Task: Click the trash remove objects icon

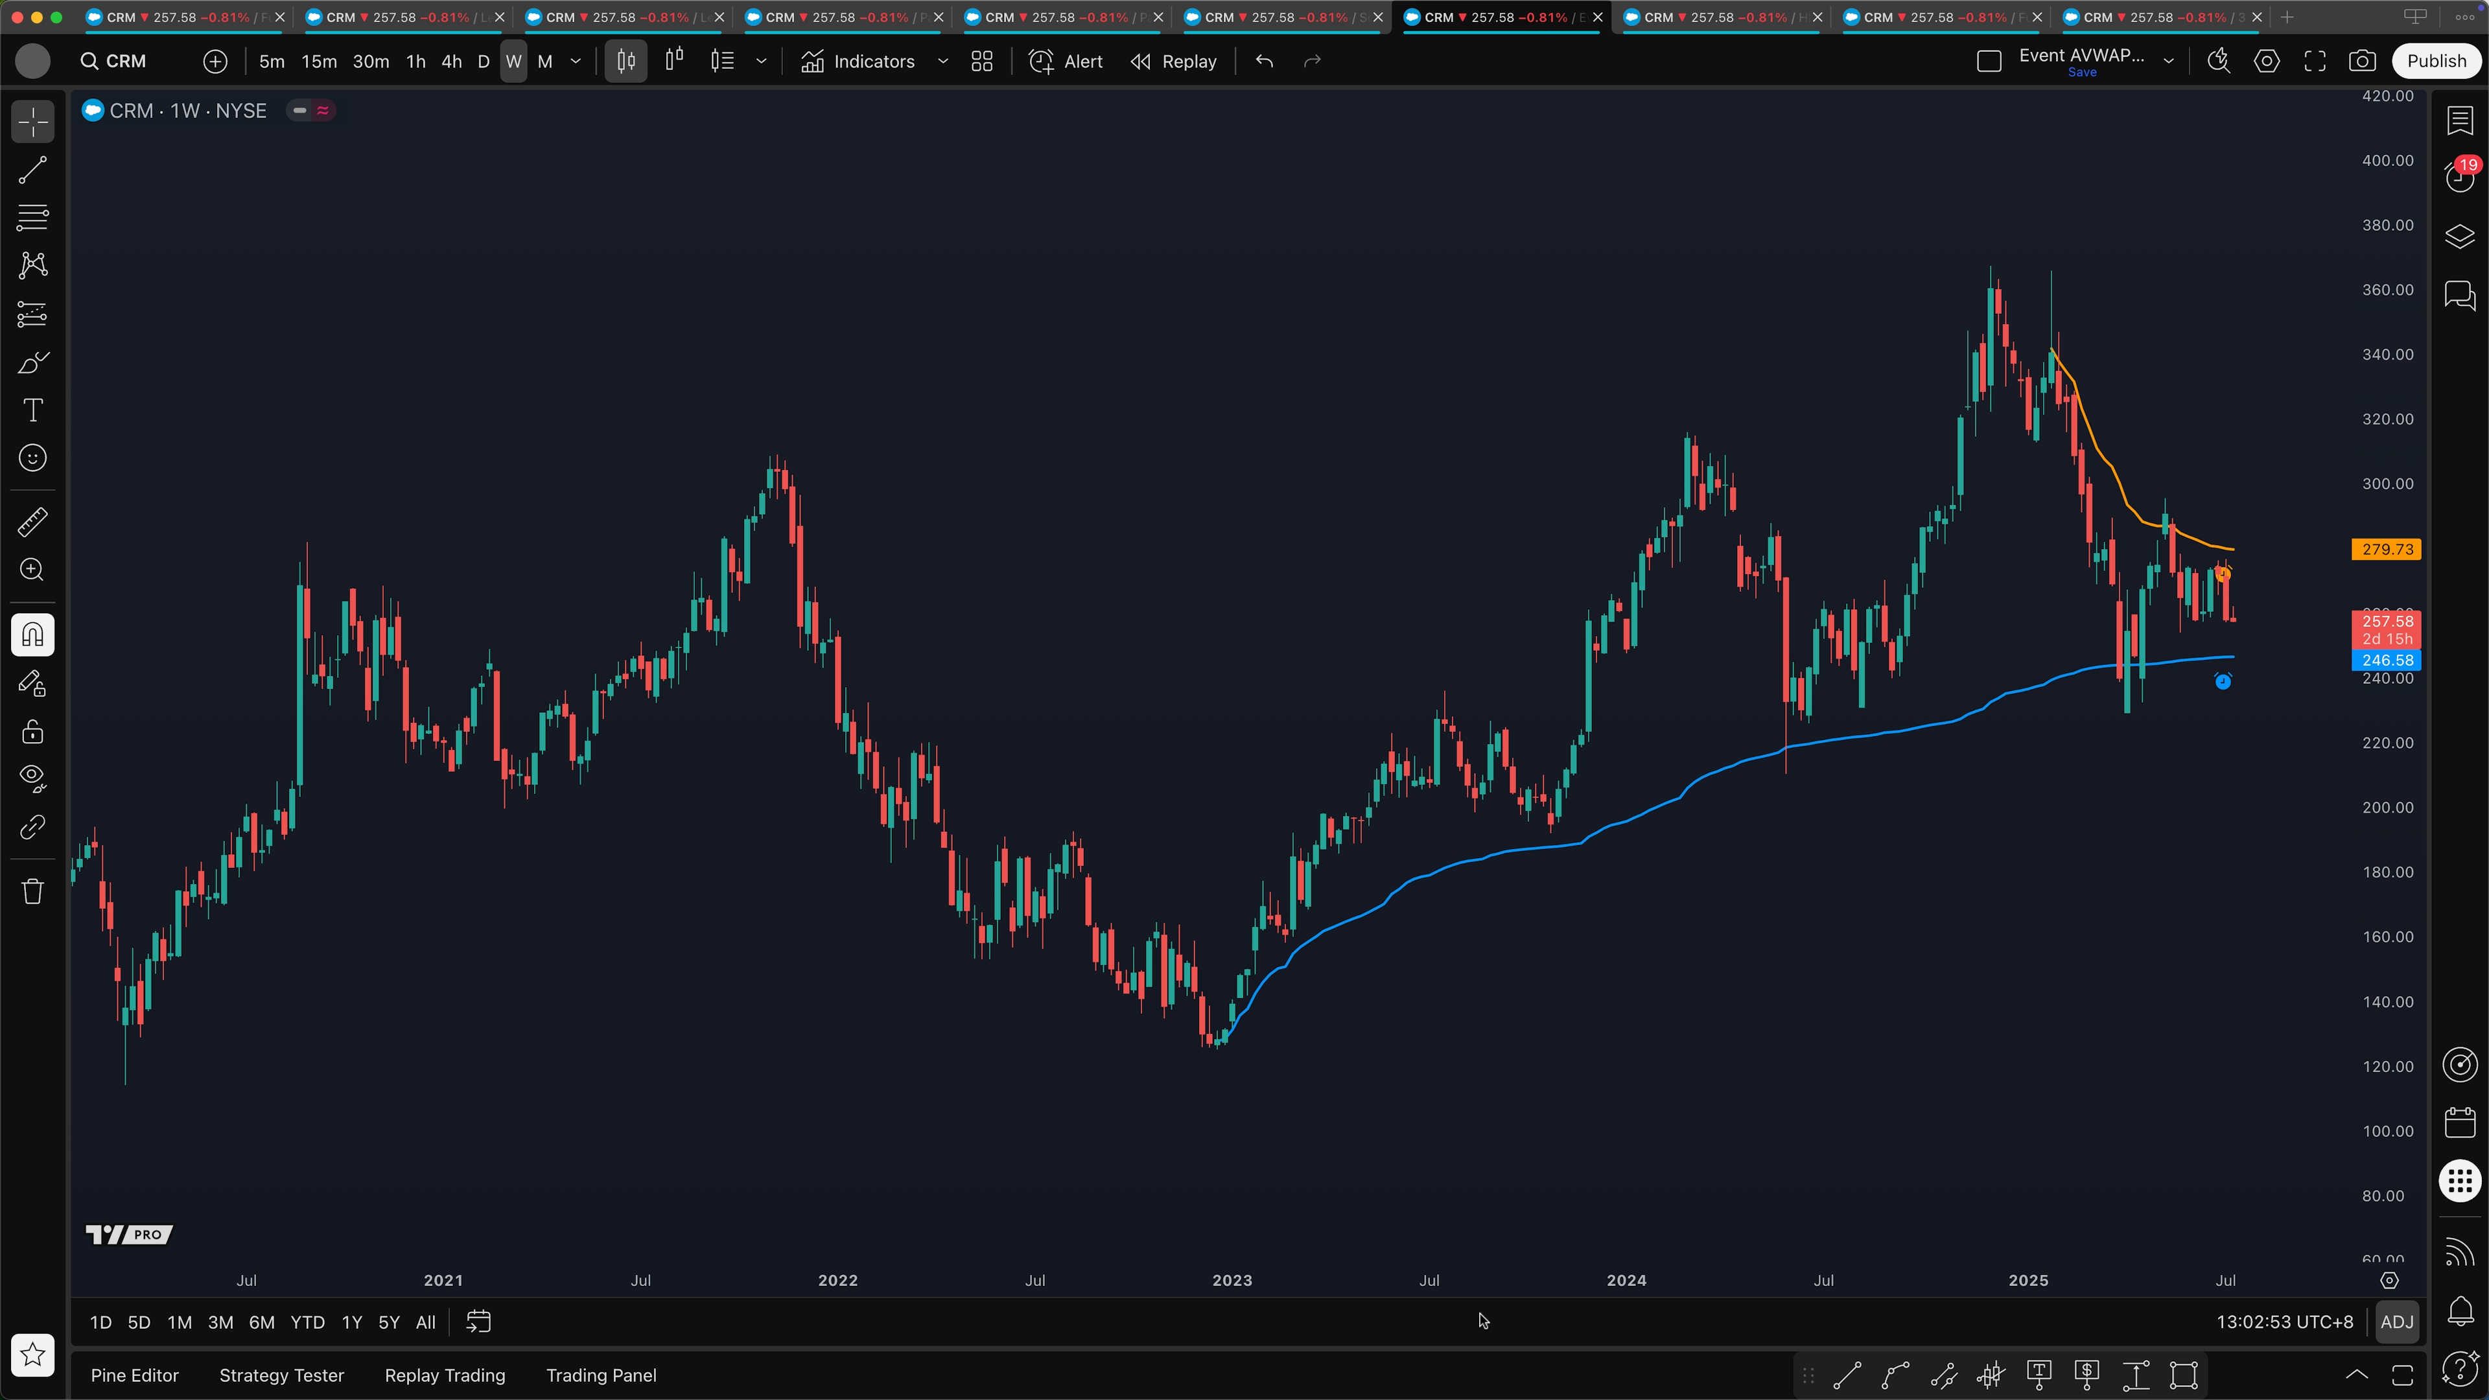Action: click(33, 891)
